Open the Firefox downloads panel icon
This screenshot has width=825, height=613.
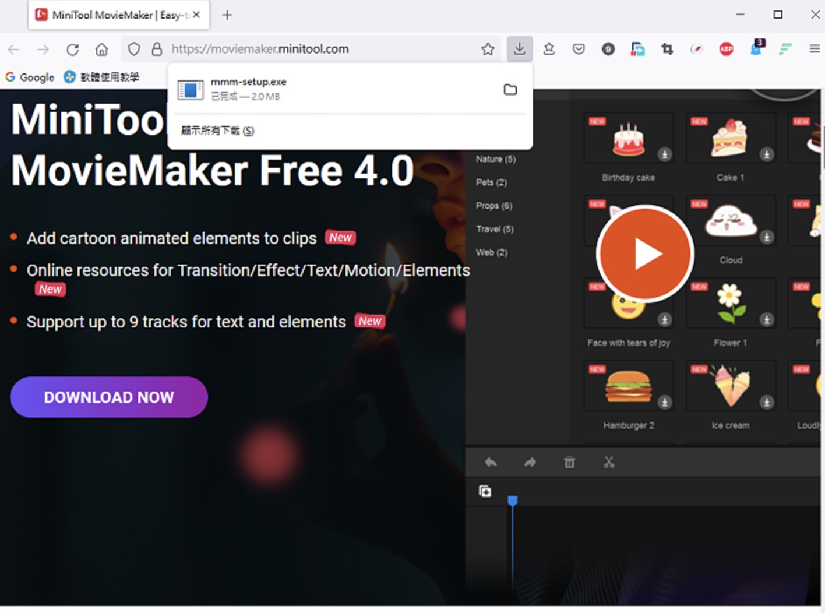519,49
